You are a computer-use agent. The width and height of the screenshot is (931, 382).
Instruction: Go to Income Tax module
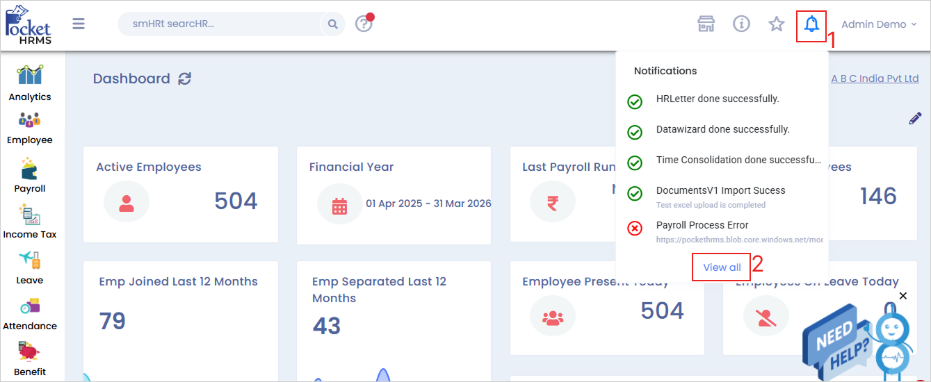tap(30, 221)
